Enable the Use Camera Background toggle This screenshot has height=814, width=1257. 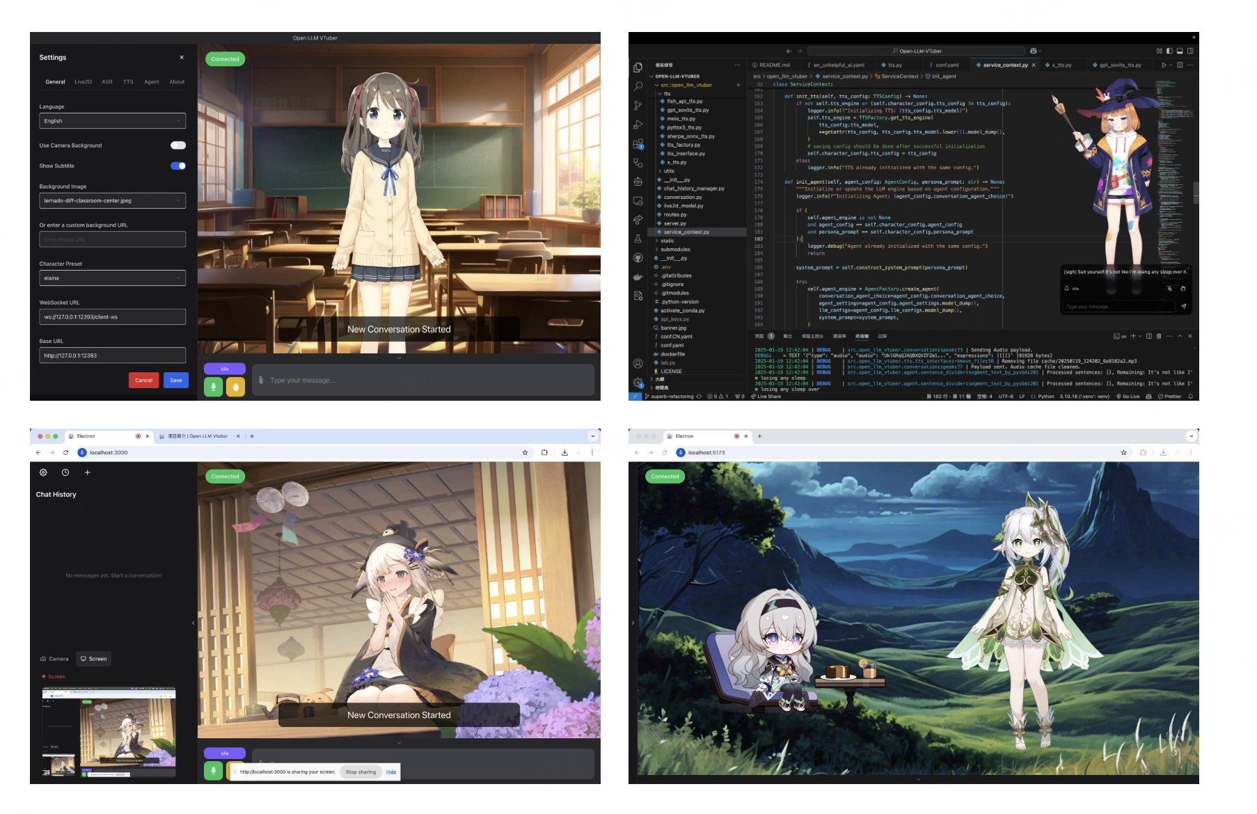[x=178, y=145]
